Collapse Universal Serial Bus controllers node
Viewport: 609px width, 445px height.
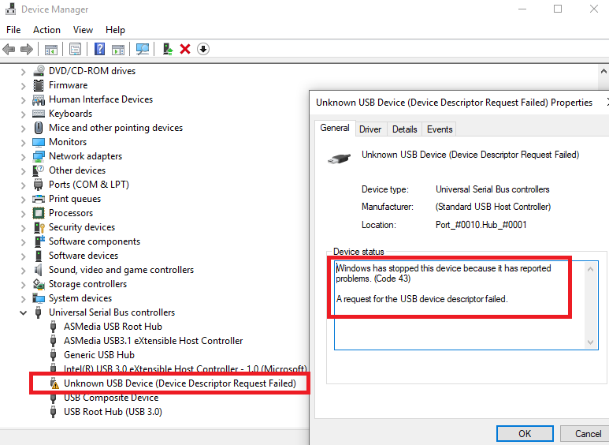(23, 312)
